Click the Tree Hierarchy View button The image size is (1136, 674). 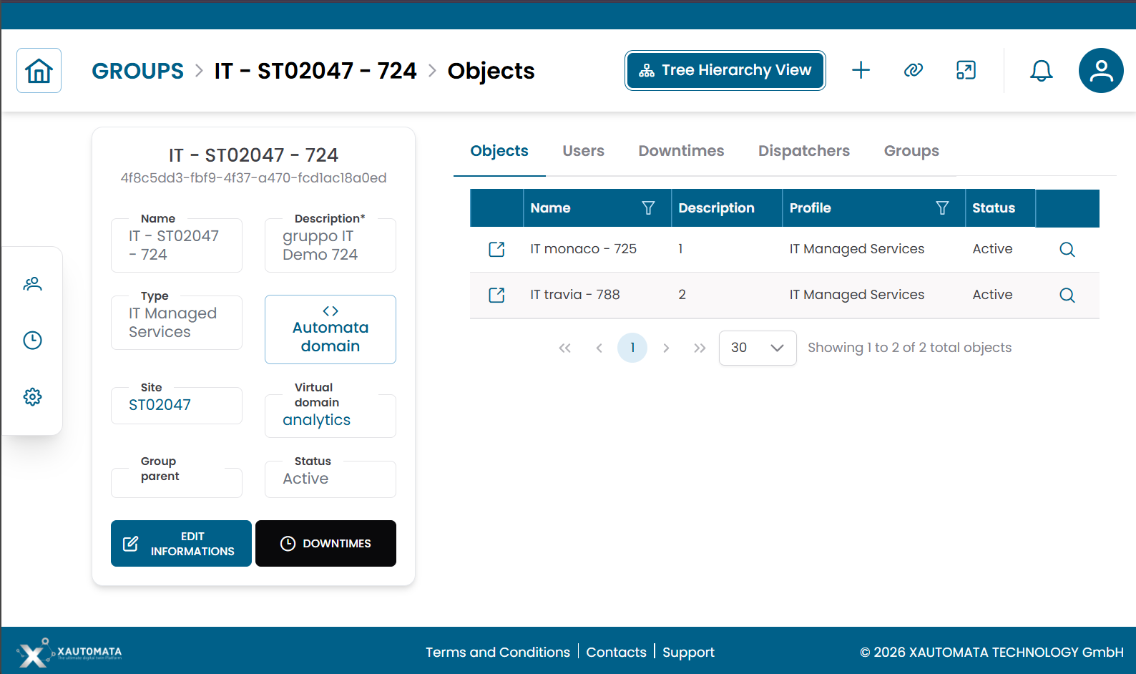pyautogui.click(x=725, y=70)
